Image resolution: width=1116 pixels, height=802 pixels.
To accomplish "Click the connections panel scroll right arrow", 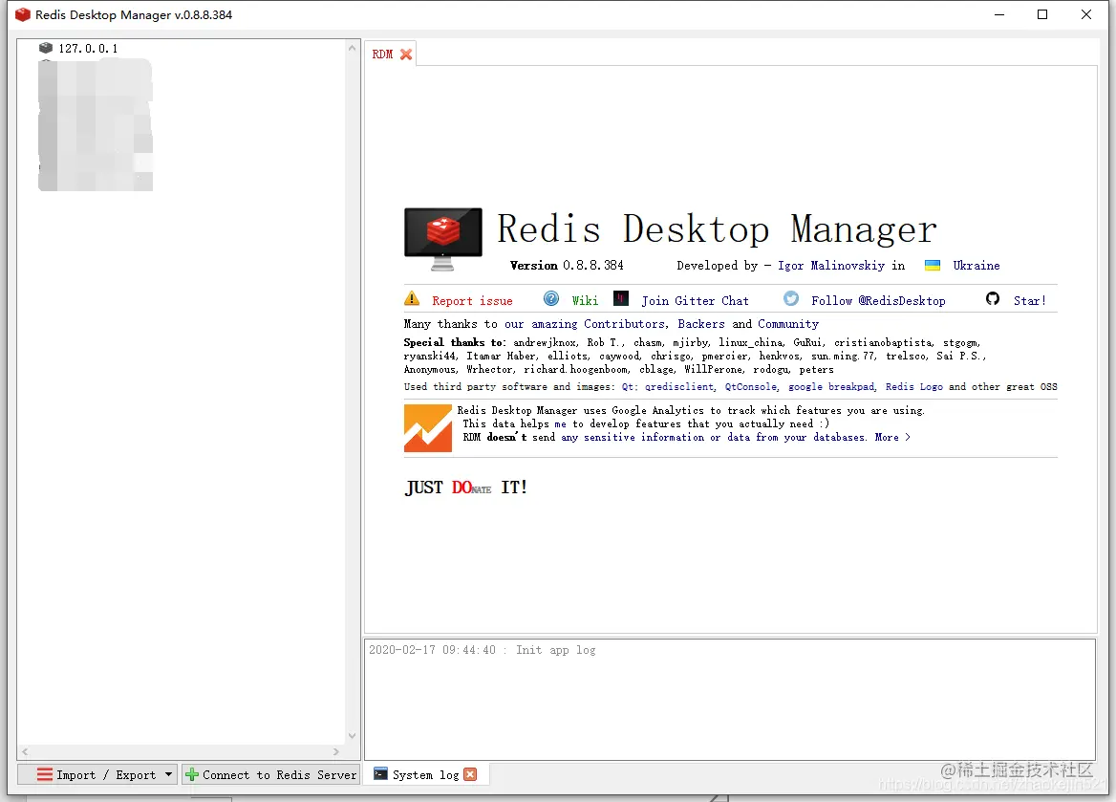I will (x=336, y=751).
